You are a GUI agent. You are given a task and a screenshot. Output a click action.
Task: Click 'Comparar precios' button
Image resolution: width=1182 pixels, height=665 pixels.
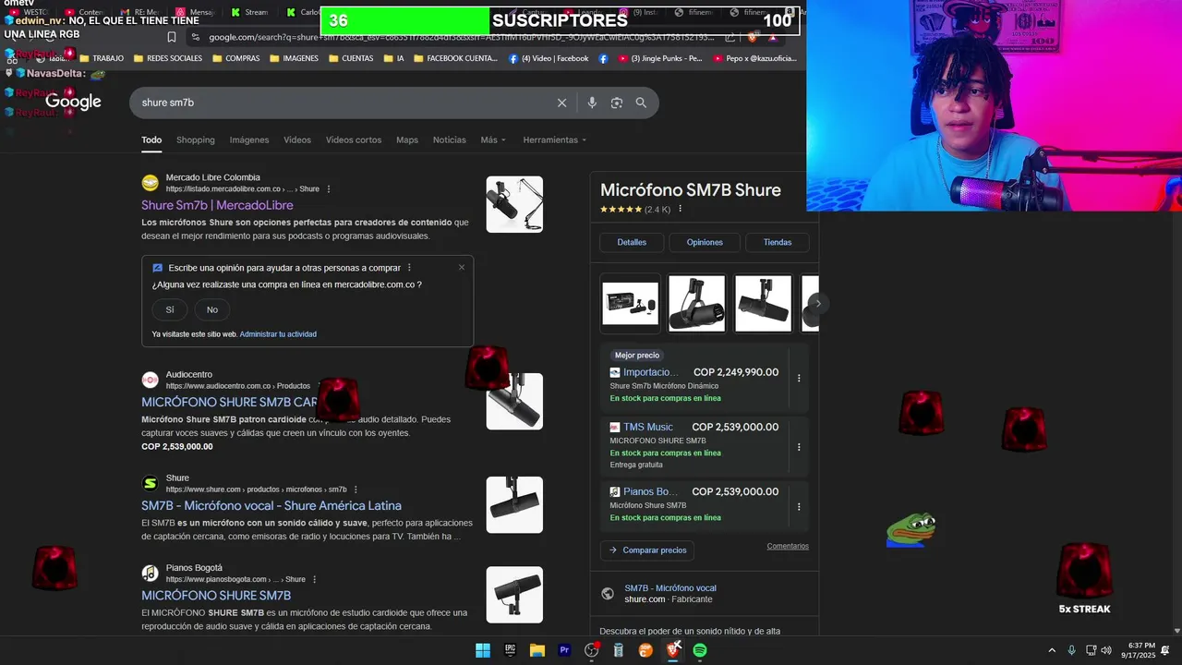pyautogui.click(x=647, y=550)
